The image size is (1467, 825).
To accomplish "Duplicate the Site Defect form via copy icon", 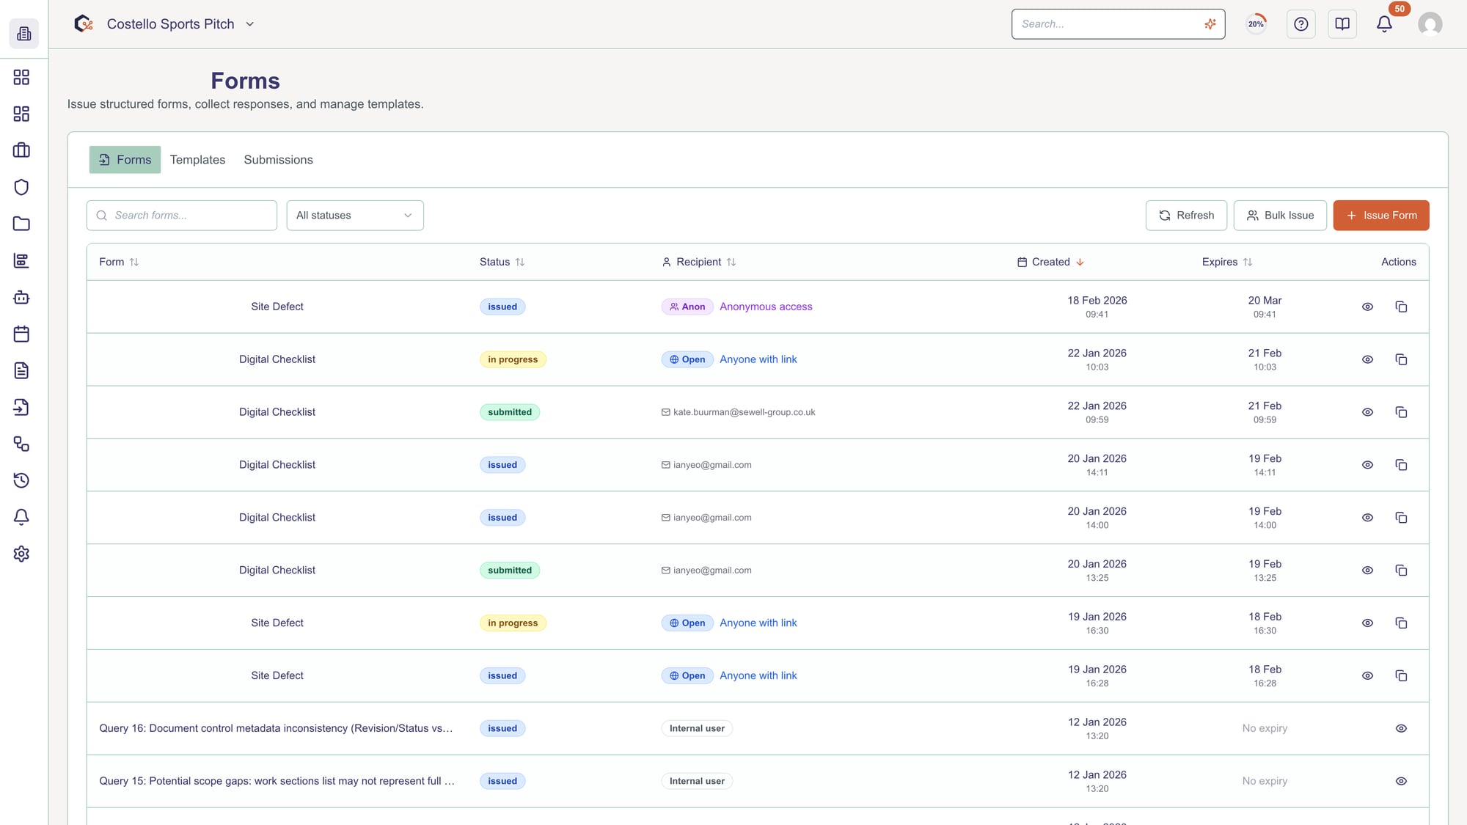I will (1402, 307).
